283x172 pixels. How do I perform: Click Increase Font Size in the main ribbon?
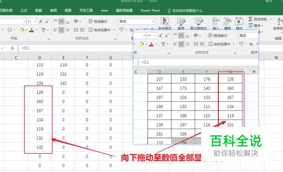coord(41,22)
